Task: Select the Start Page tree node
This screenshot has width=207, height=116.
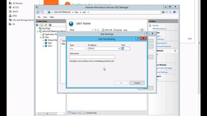Action: [x=46, y=28]
